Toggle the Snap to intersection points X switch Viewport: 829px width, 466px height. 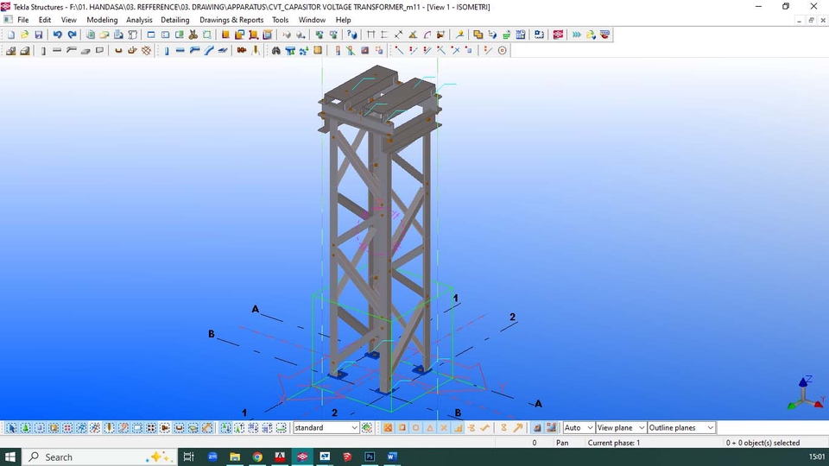click(444, 428)
